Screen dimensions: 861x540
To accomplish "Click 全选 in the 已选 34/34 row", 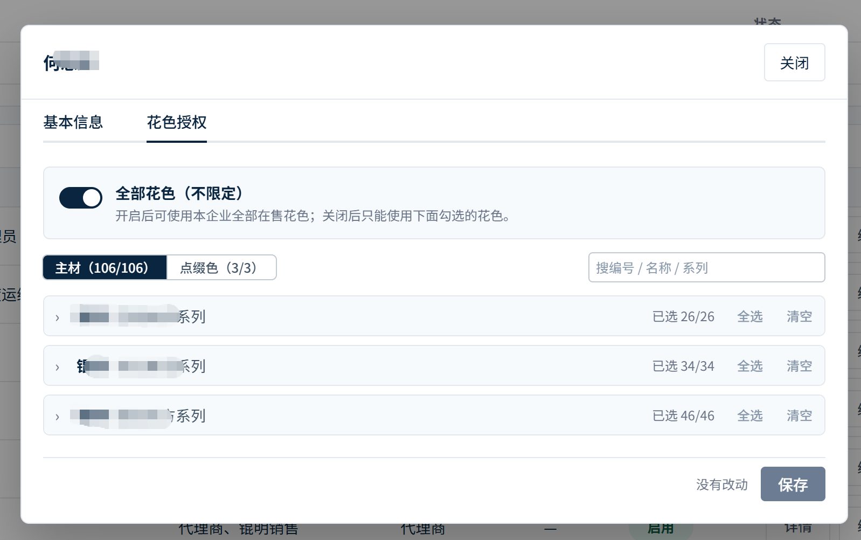I will [750, 366].
